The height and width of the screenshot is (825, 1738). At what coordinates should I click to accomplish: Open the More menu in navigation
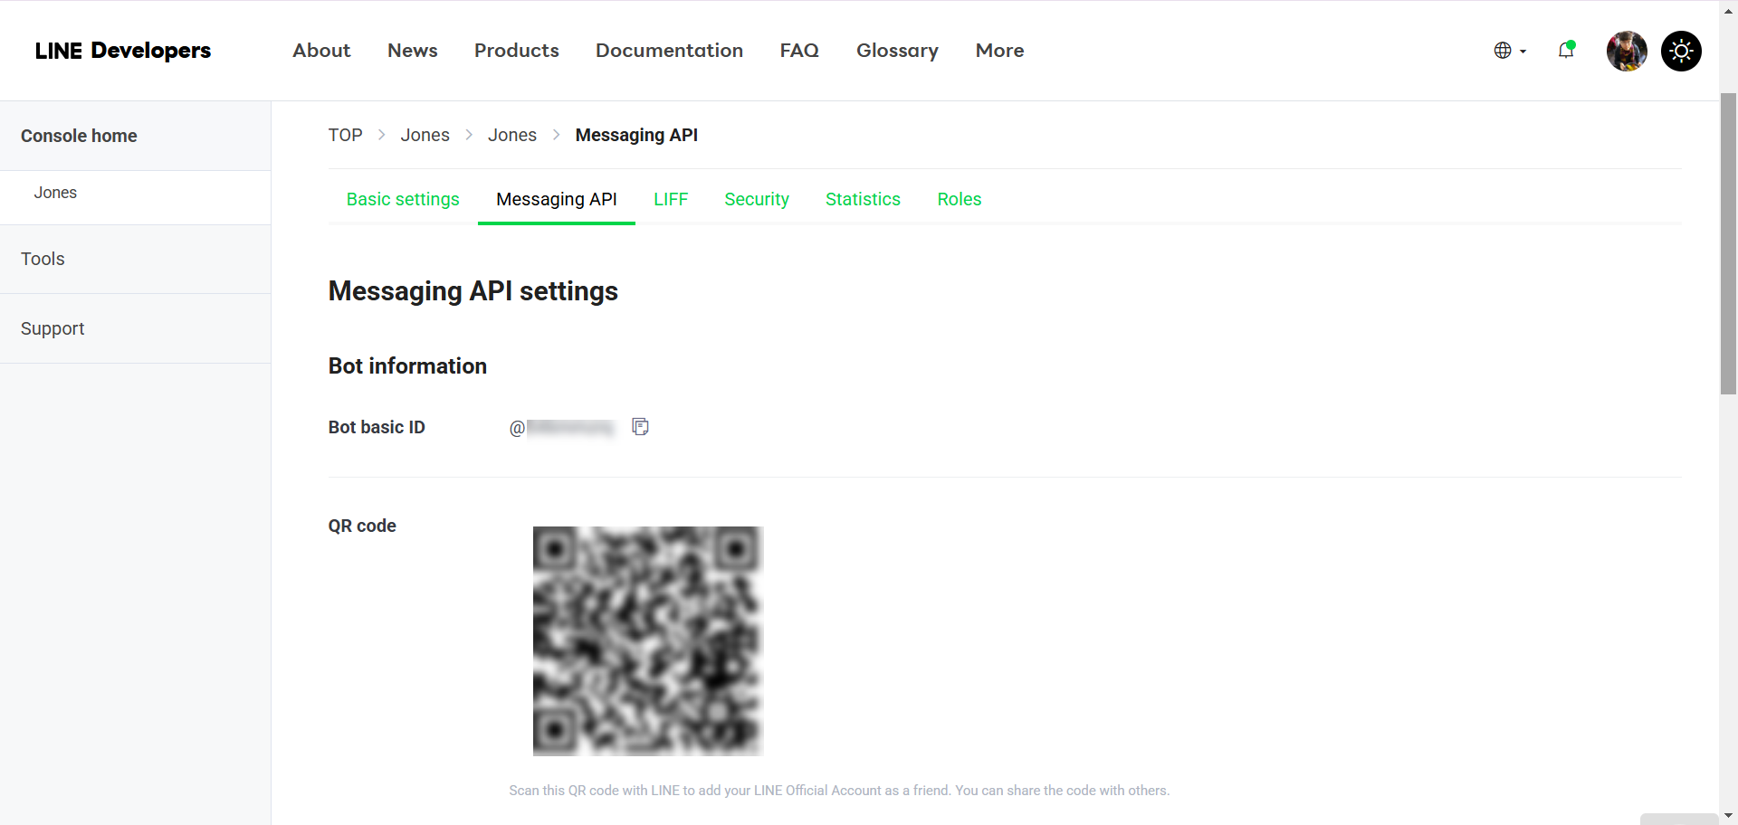tap(999, 51)
